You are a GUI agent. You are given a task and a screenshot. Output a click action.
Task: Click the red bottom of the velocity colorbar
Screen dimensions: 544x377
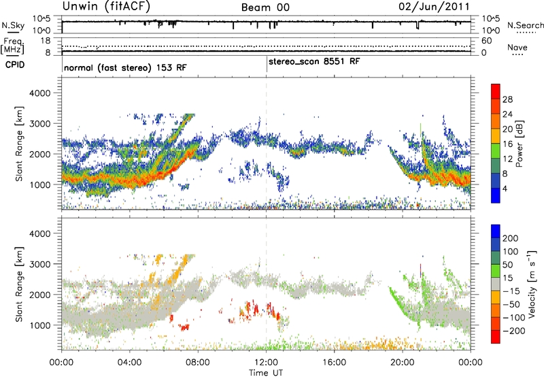(x=496, y=337)
